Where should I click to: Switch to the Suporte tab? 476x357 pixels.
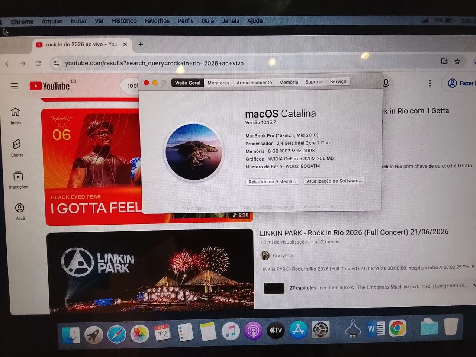(314, 82)
